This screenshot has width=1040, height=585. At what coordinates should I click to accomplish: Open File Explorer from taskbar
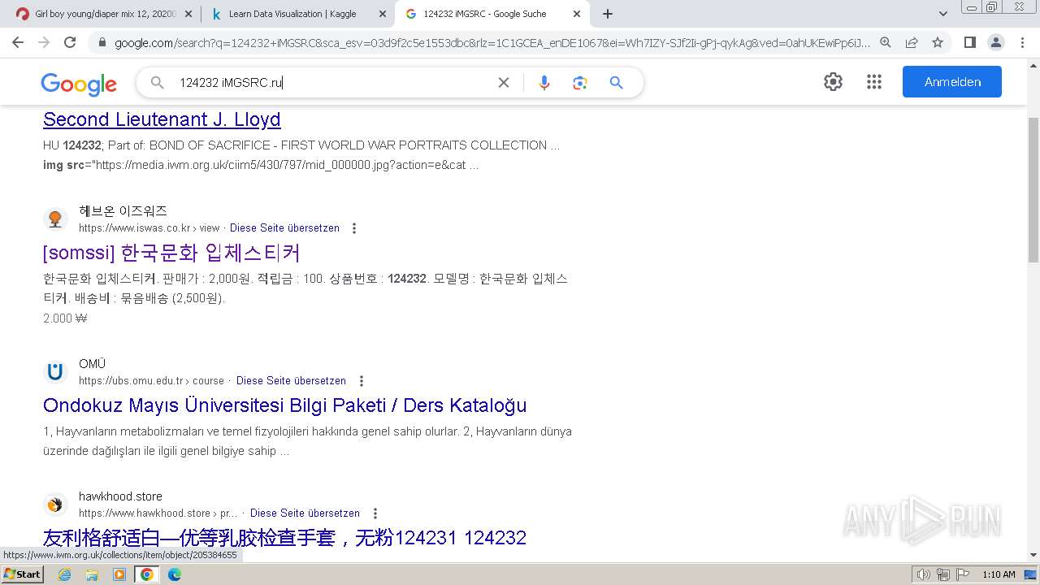tap(92, 574)
